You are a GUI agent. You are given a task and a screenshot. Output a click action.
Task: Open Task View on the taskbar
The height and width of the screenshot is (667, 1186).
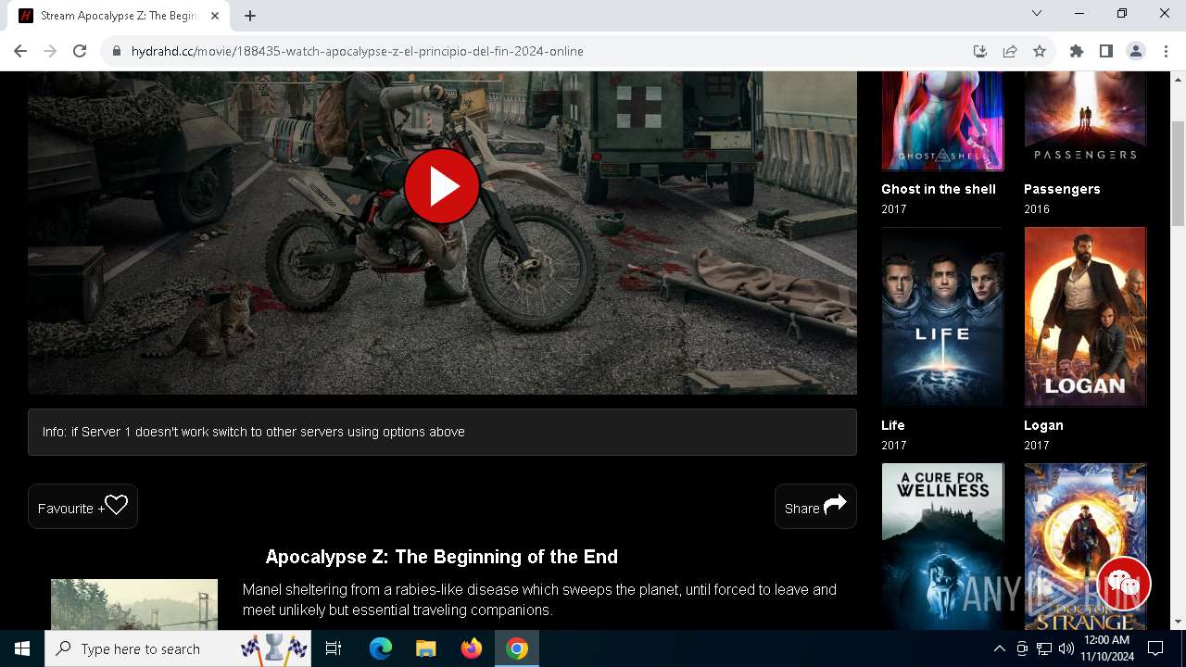pyautogui.click(x=334, y=648)
